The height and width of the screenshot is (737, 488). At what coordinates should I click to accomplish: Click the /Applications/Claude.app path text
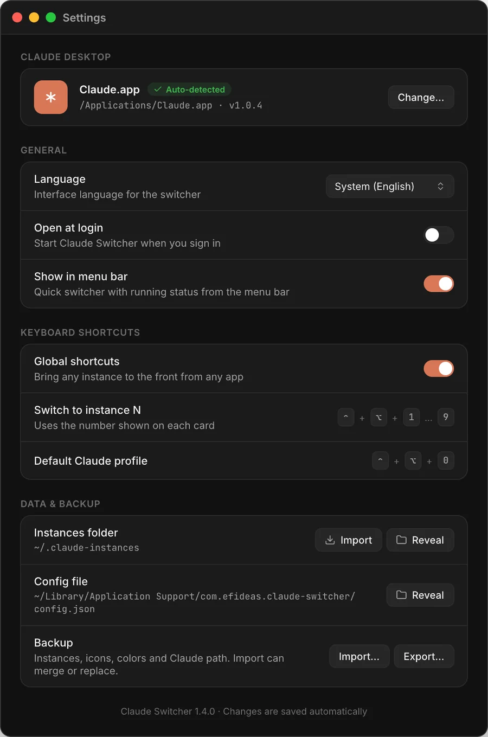coord(146,105)
